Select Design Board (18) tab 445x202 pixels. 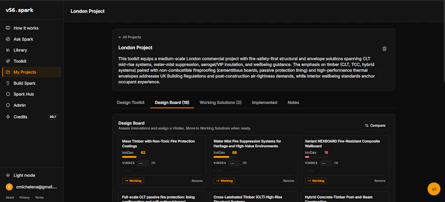(172, 102)
